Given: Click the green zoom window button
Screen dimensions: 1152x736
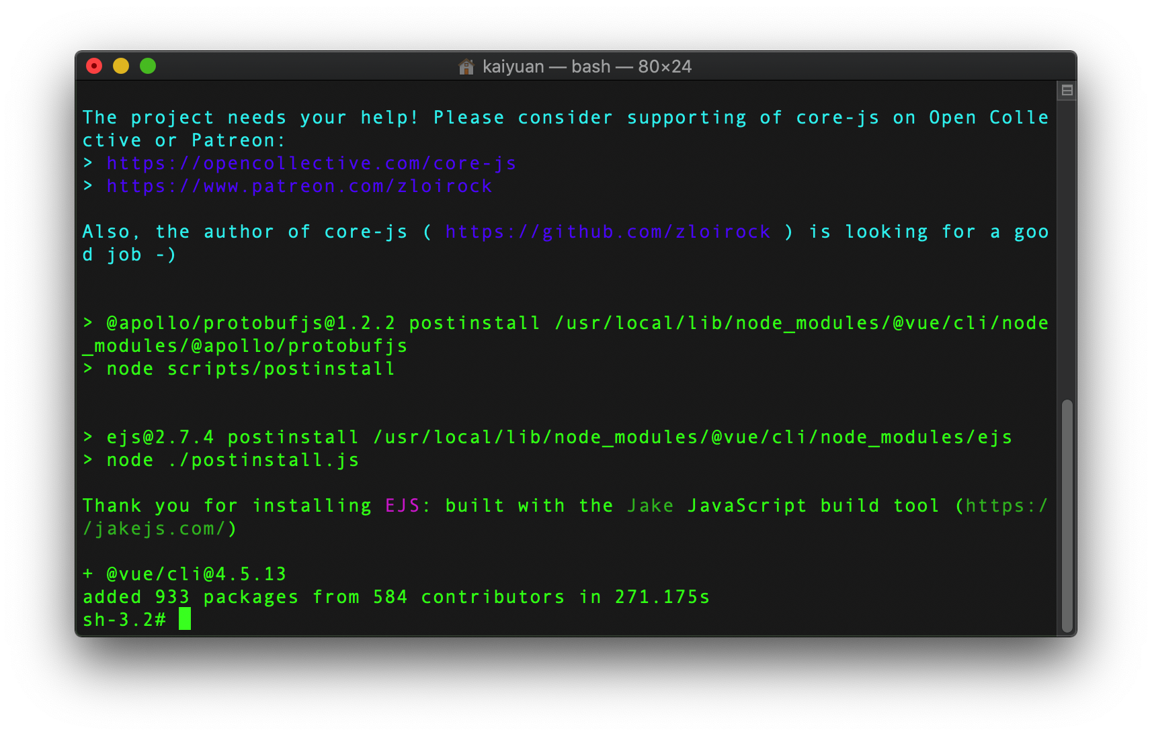Looking at the screenshot, I should 148,66.
